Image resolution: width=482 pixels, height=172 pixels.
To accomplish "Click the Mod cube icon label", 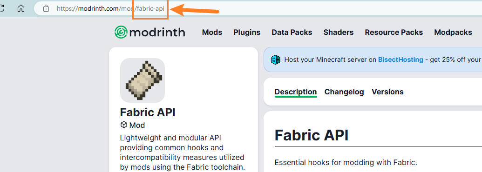I will [132, 125].
